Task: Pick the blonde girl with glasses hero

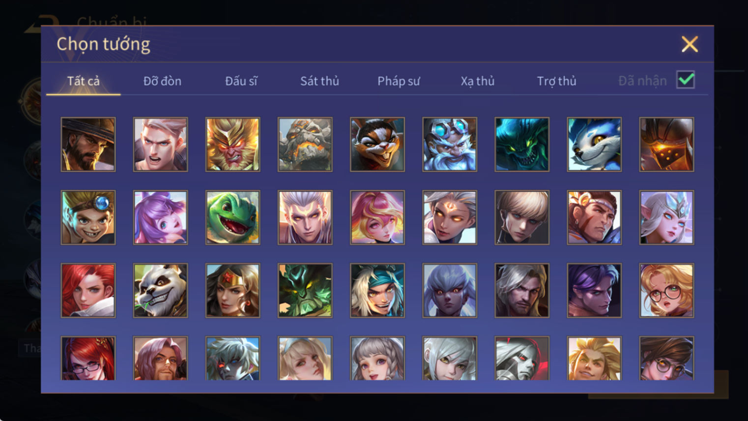Action: pos(666,290)
